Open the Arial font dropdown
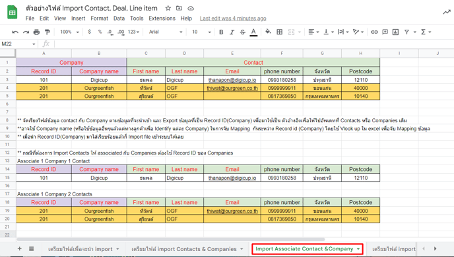The height and width of the screenshot is (257, 454). coord(166,32)
